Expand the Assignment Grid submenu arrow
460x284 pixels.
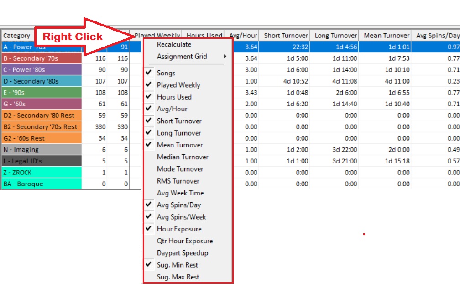(225, 57)
